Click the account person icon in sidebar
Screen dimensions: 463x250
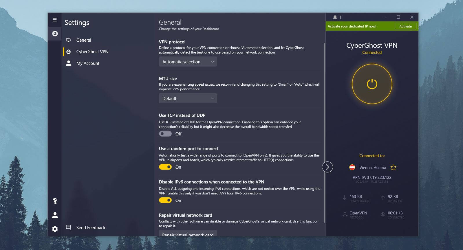pyautogui.click(x=55, y=215)
